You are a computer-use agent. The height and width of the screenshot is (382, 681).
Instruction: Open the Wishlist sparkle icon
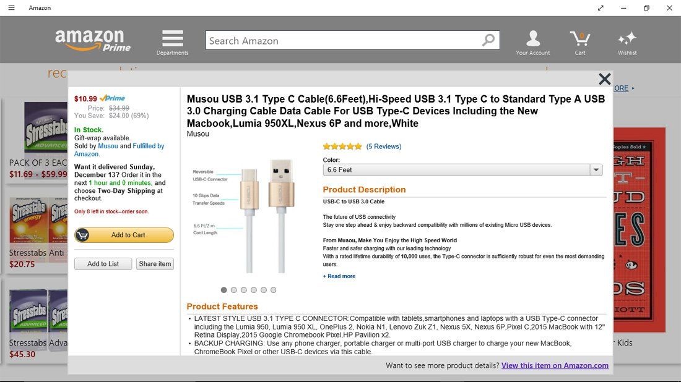pos(627,39)
